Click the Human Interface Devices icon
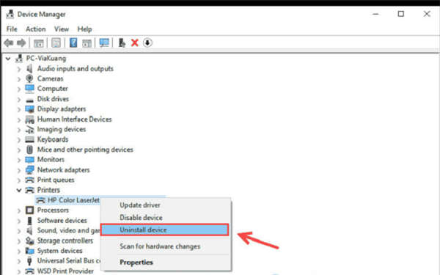Image resolution: width=440 pixels, height=275 pixels. coord(29,120)
